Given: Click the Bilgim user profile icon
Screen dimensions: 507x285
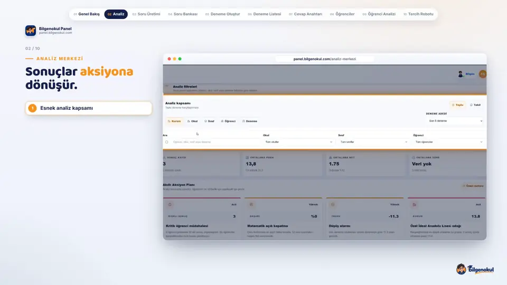Looking at the screenshot, I should tap(461, 74).
